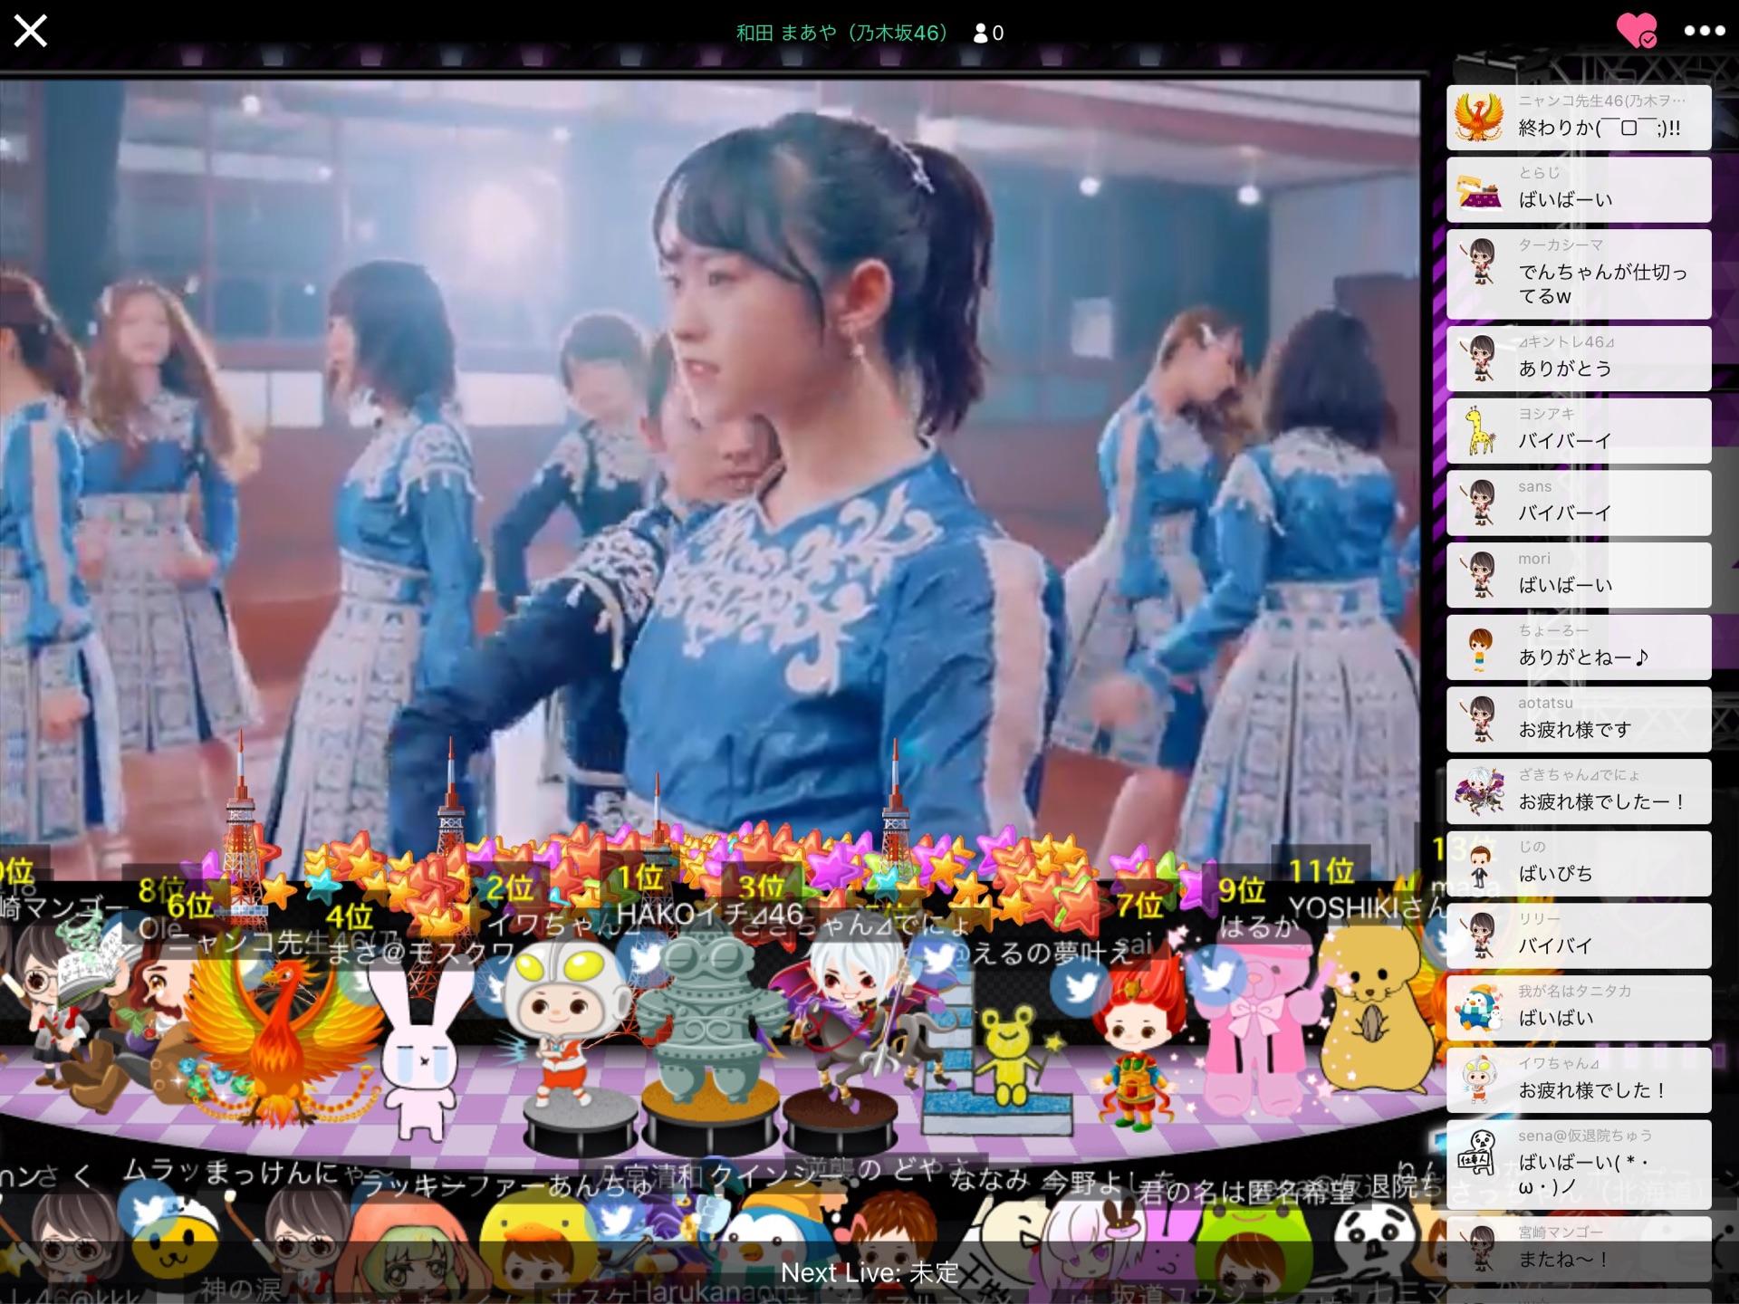This screenshot has width=1739, height=1304.
Task: Click the streamer name 和田 まあや title
Action: coord(841,34)
